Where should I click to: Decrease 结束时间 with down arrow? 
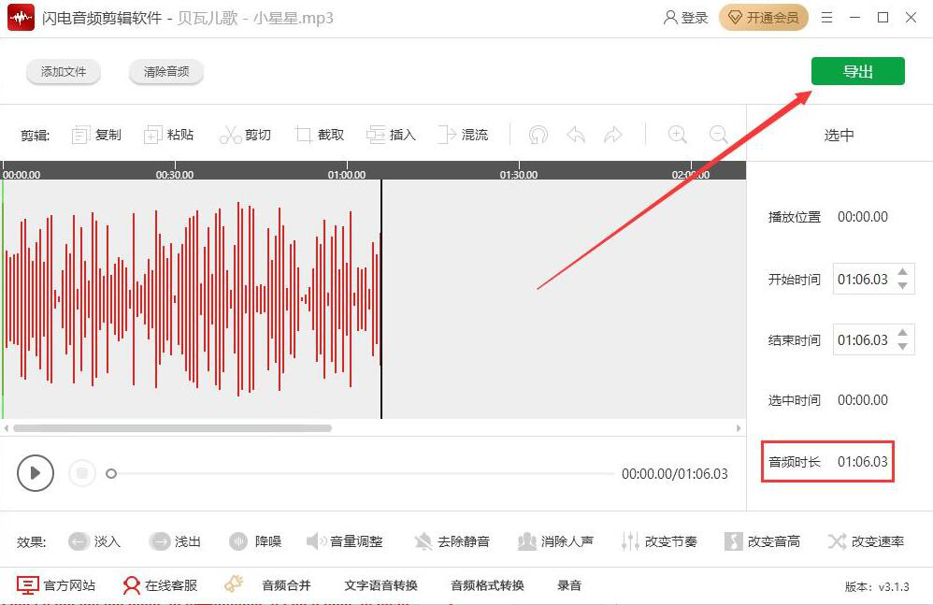pyautogui.click(x=902, y=347)
